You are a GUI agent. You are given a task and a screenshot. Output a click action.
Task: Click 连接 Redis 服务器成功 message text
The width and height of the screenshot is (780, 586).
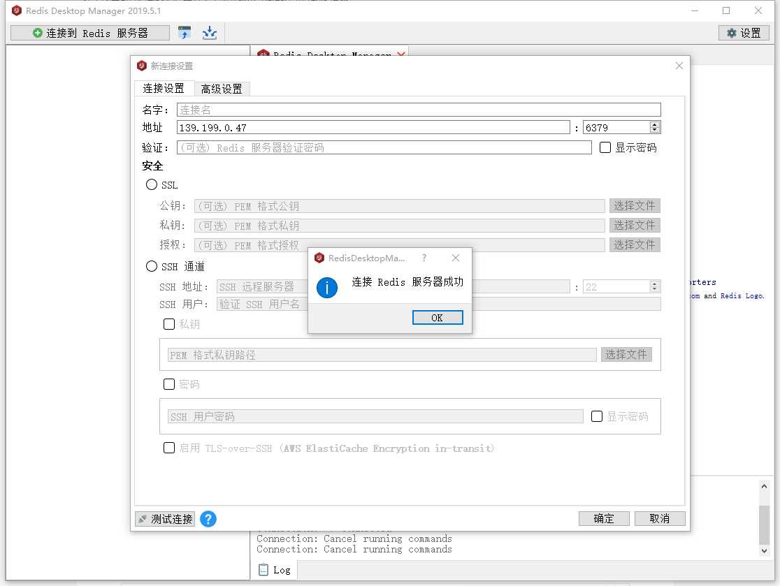click(x=407, y=281)
